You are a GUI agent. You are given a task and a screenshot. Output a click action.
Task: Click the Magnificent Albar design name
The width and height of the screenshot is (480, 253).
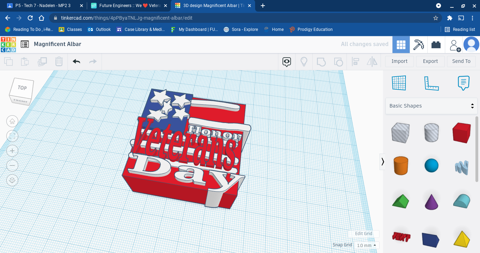tap(58, 44)
